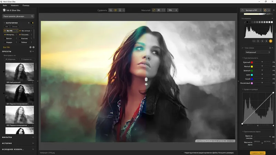Select the Все личные category

tap(26, 31)
